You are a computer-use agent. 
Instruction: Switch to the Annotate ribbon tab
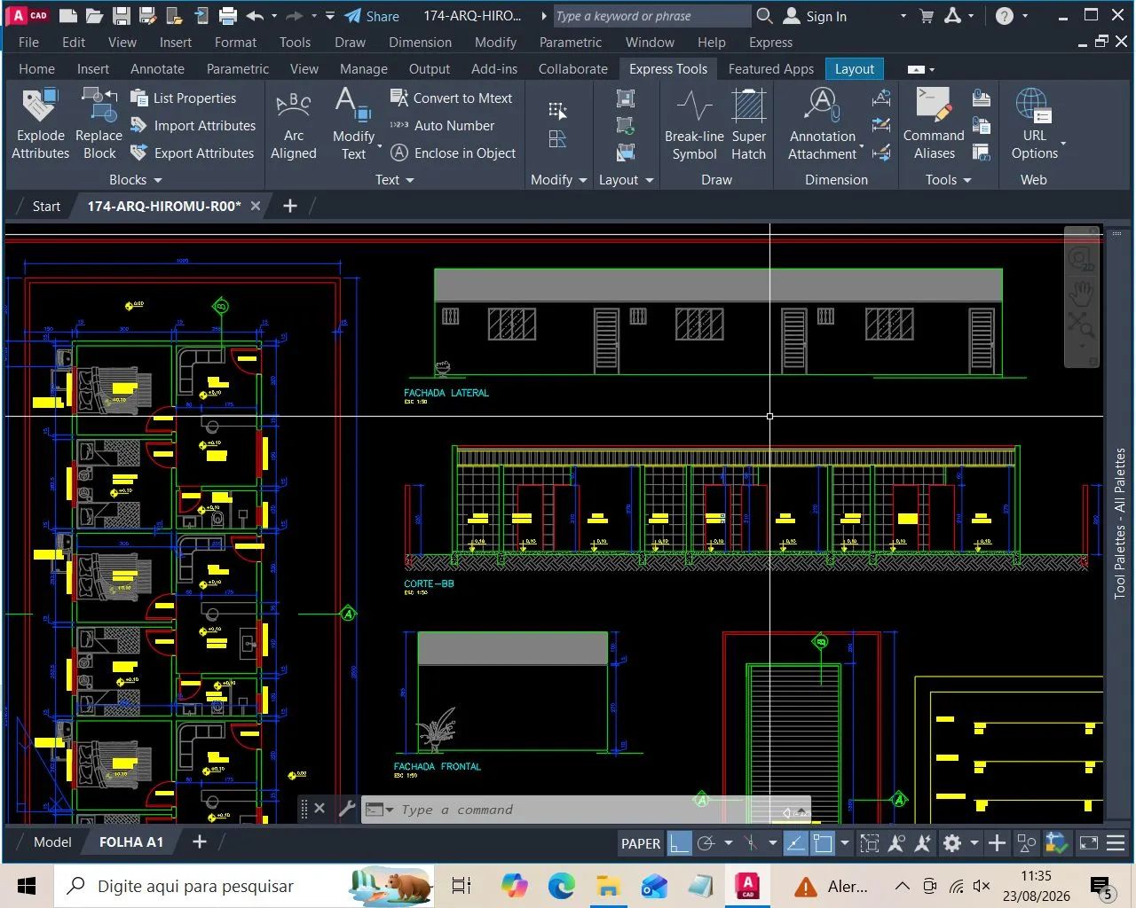pos(157,68)
